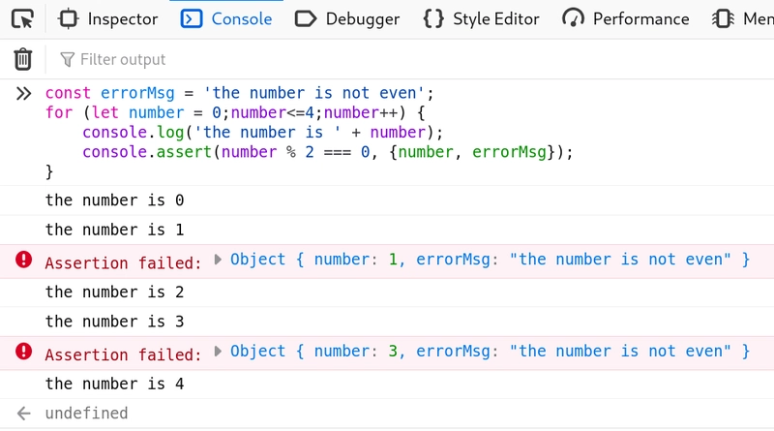
Task: Open the Inspector tab
Action: (x=108, y=18)
